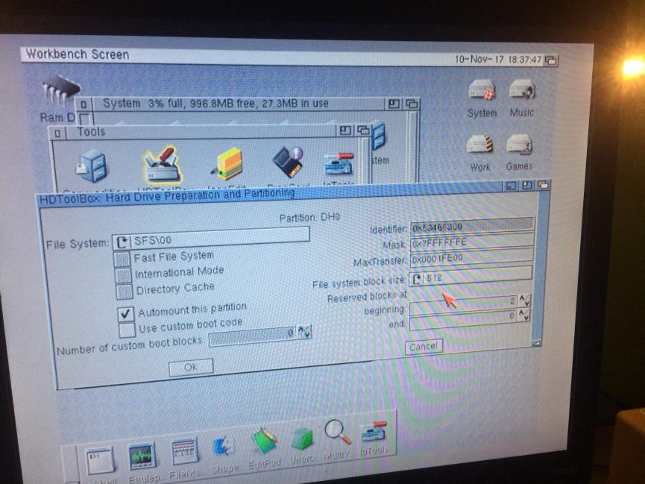This screenshot has height=484, width=645.
Task: Launch Shell from the bottom dock
Action: tap(101, 459)
